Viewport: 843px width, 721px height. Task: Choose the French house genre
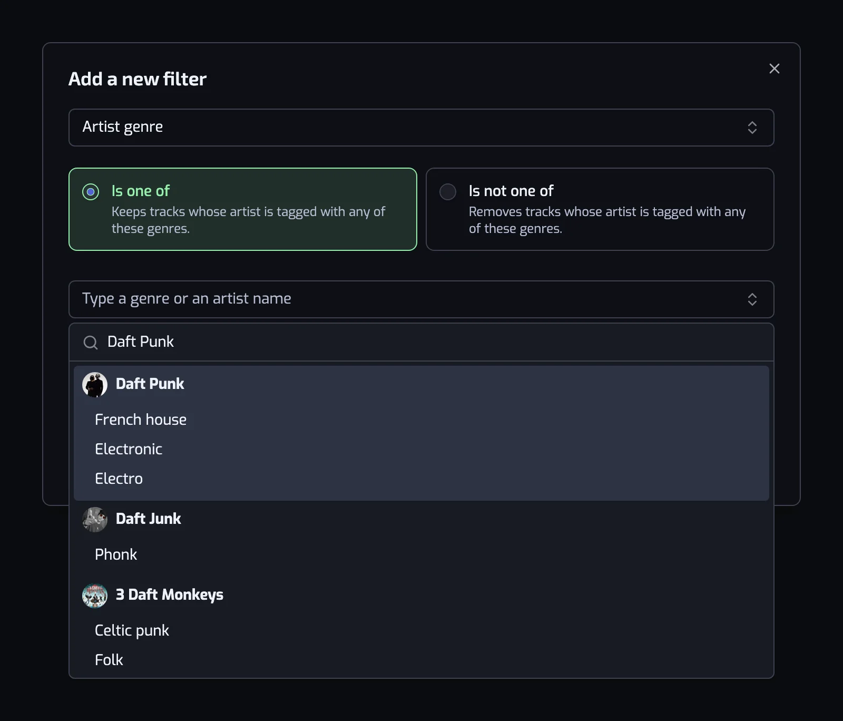(x=141, y=420)
